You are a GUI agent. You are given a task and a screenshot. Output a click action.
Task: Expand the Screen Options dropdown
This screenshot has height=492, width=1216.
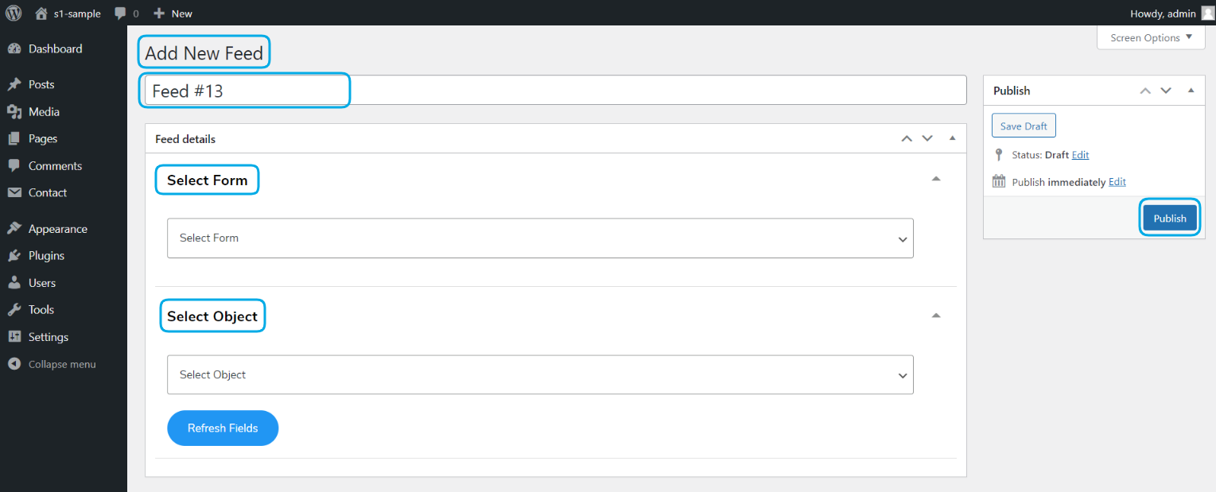(1151, 37)
